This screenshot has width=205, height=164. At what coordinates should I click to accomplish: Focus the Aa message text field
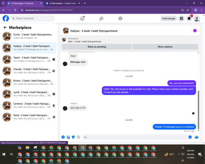[135, 137]
